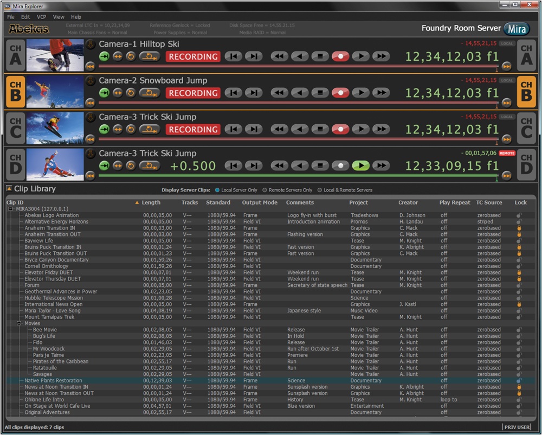Image resolution: width=542 pixels, height=435 pixels.
Task: Open the Help menu
Action: tap(76, 17)
